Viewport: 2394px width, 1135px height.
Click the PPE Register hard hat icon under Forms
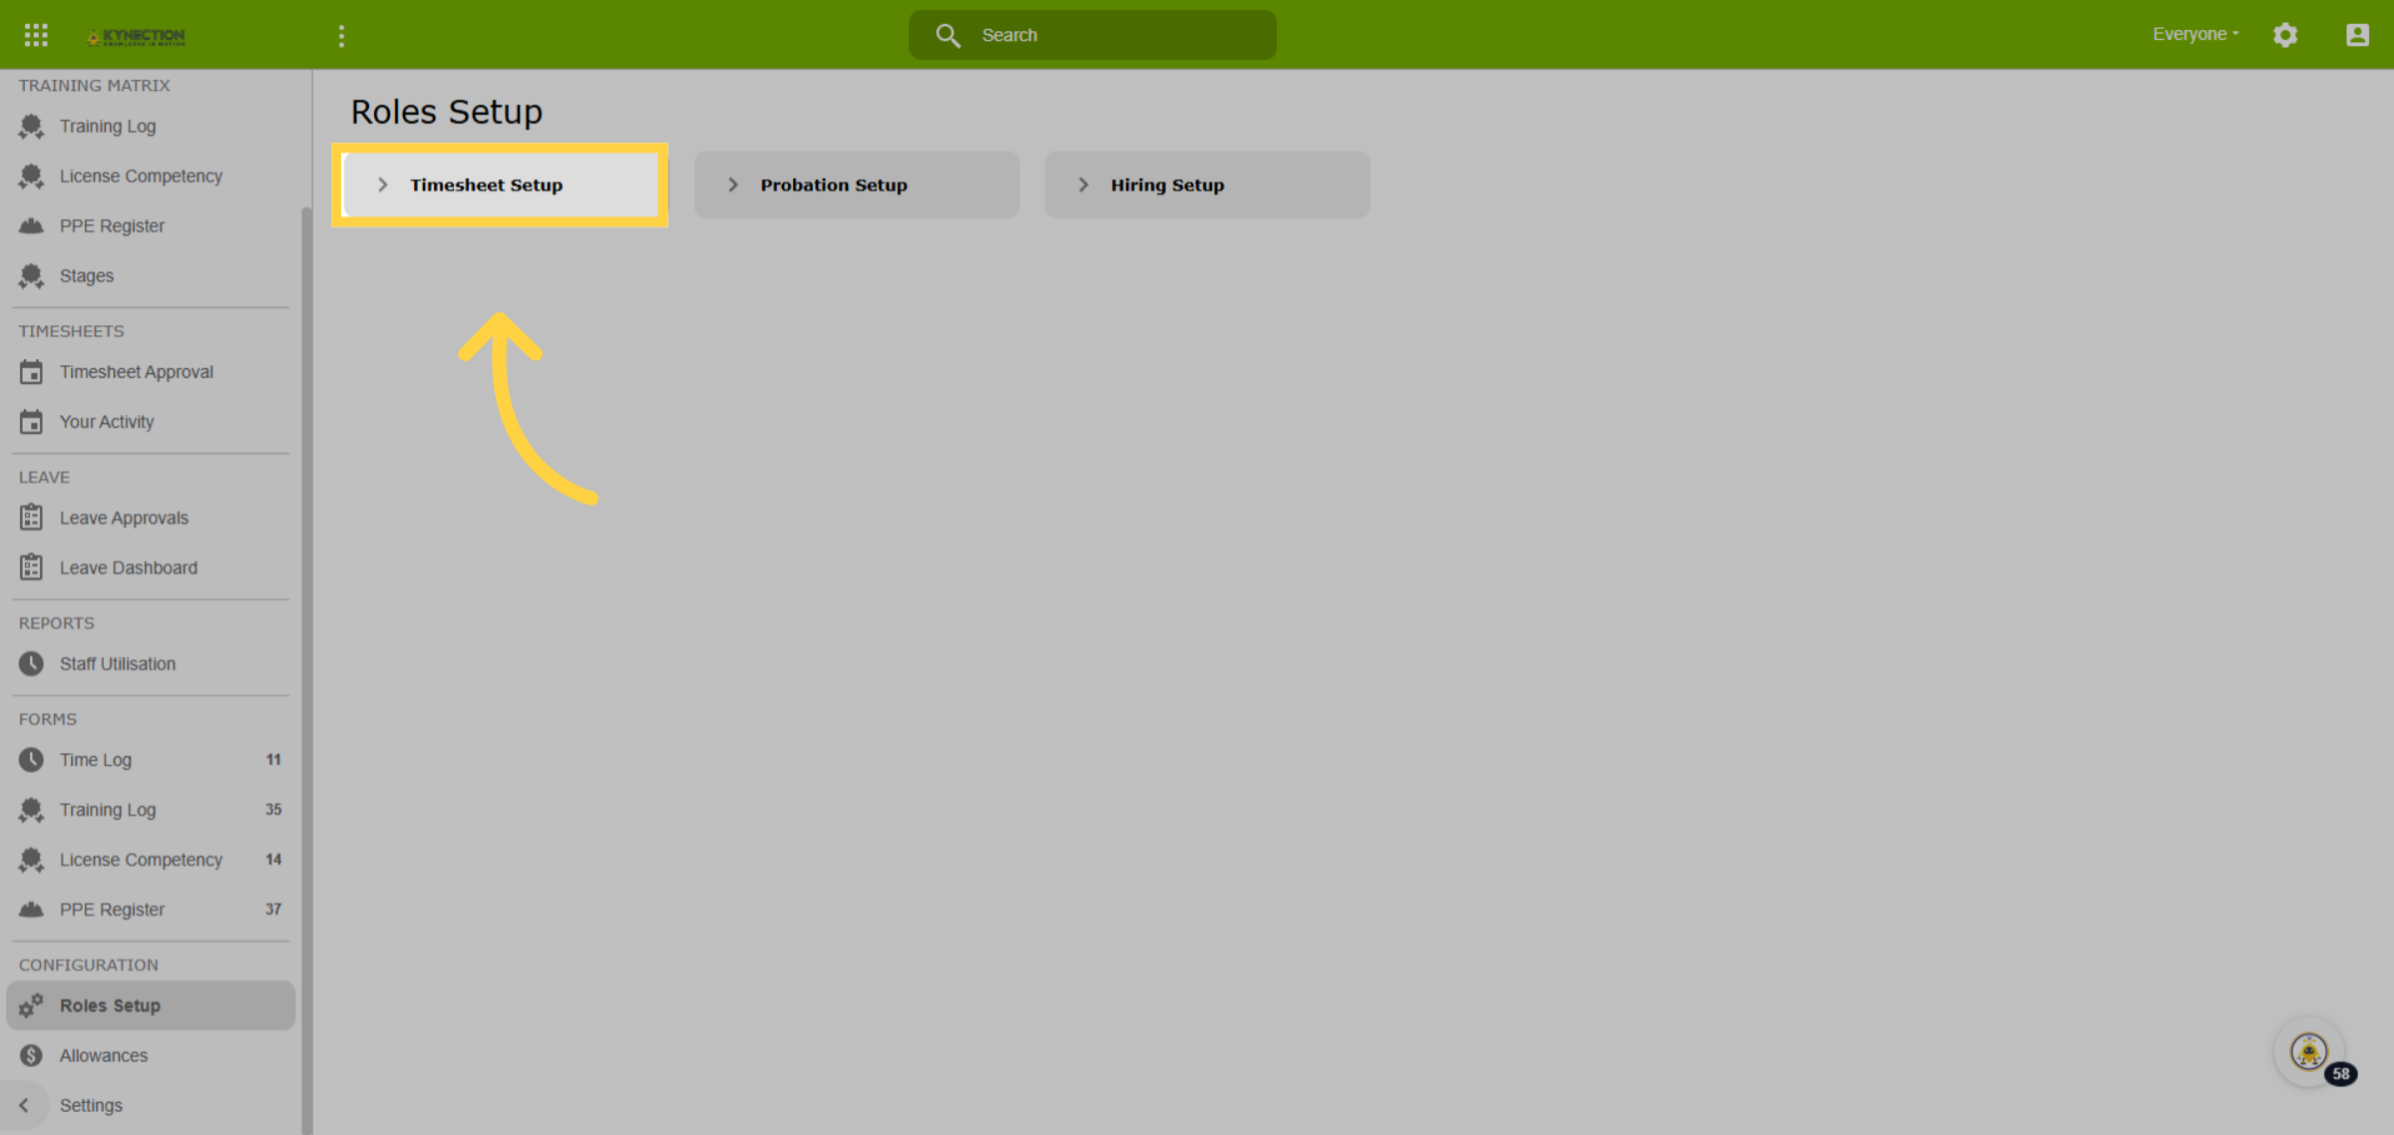[x=31, y=910]
